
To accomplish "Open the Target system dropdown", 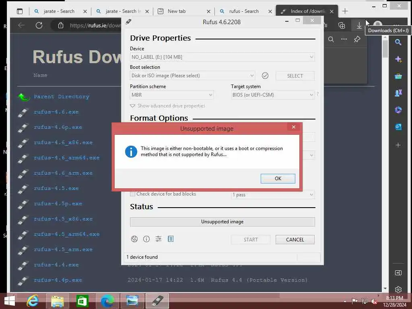I will point(273,95).
